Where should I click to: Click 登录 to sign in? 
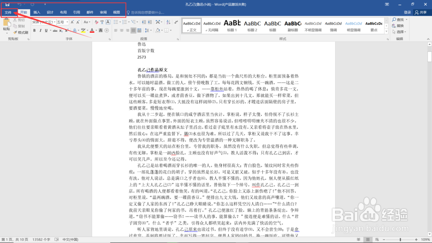[x=407, y=13]
